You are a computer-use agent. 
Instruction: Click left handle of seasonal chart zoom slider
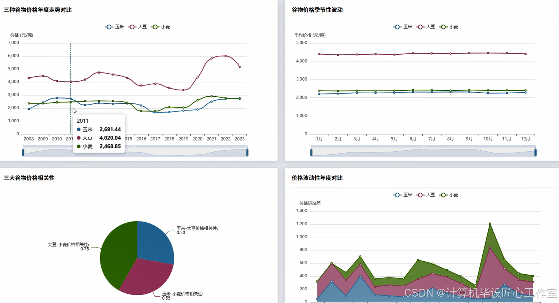pyautogui.click(x=311, y=152)
